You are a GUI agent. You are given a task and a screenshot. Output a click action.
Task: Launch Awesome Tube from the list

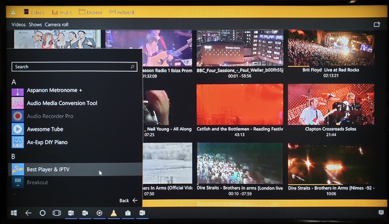point(45,129)
